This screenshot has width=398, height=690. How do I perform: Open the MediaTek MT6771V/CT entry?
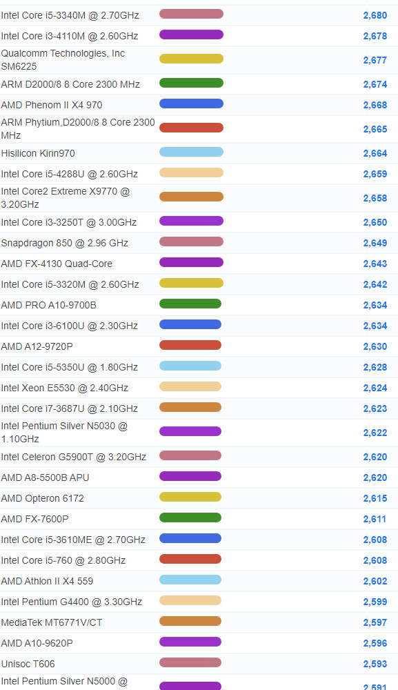pyautogui.click(x=52, y=622)
